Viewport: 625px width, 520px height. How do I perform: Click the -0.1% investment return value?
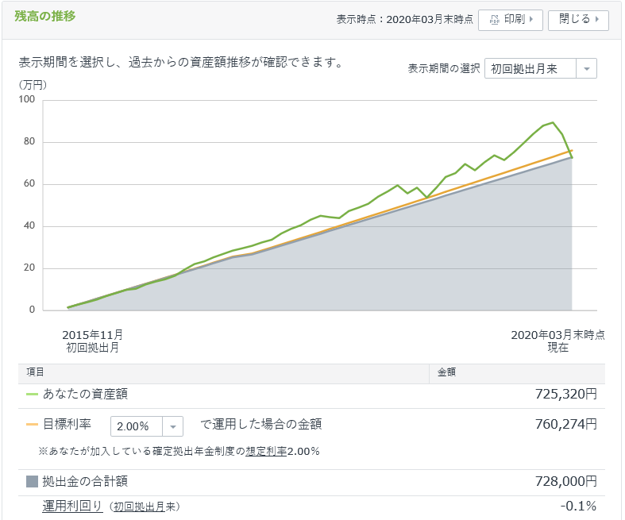pyautogui.click(x=581, y=506)
